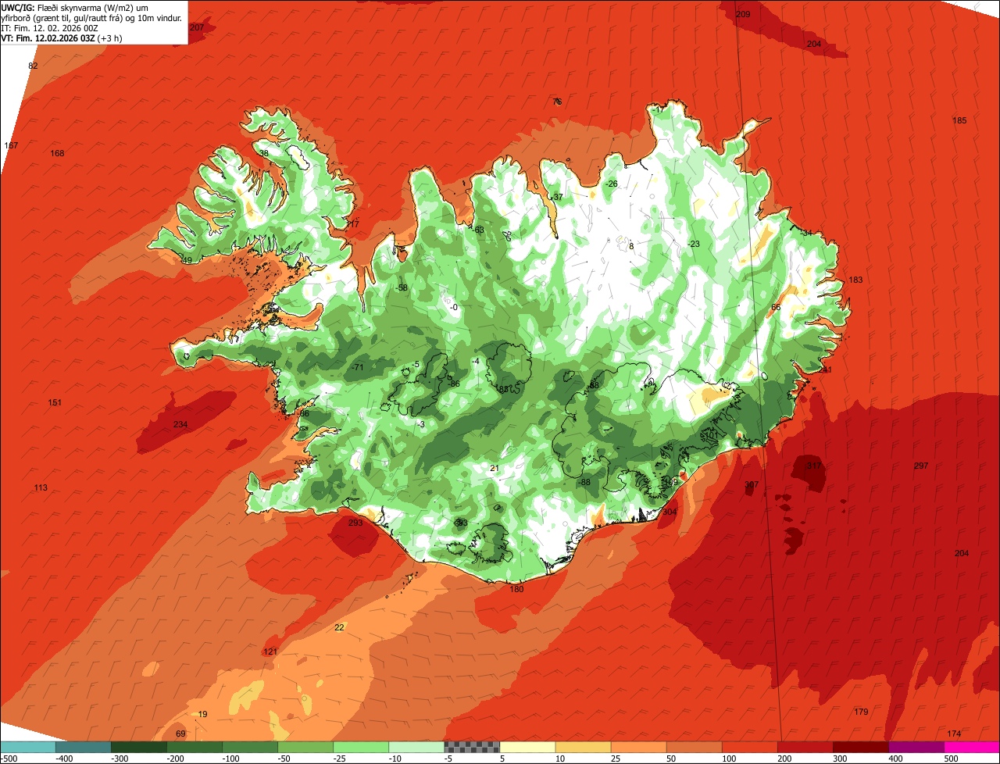1000x764 pixels.
Task: Click the '209' map value
Action: (743, 14)
